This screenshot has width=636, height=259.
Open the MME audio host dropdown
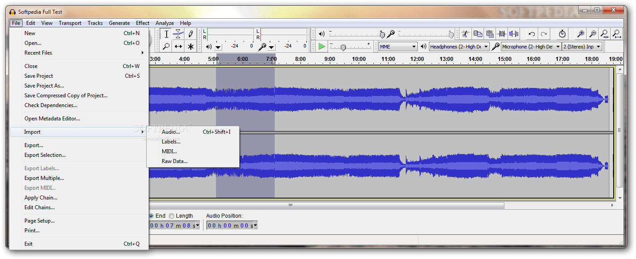click(398, 47)
